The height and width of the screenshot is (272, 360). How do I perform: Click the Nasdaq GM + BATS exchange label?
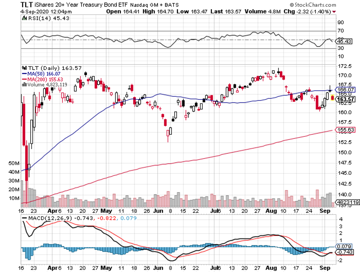pyautogui.click(x=155, y=5)
